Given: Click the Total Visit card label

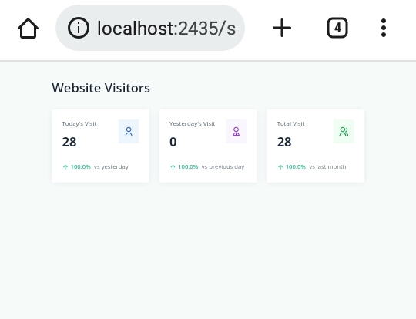Looking at the screenshot, I should (x=290, y=124).
